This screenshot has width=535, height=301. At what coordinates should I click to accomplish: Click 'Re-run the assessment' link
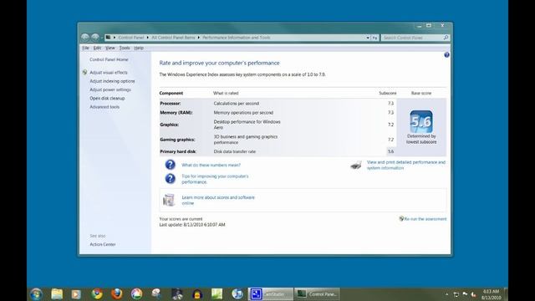[425, 219]
